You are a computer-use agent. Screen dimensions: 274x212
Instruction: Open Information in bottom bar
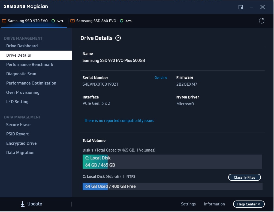click(214, 204)
